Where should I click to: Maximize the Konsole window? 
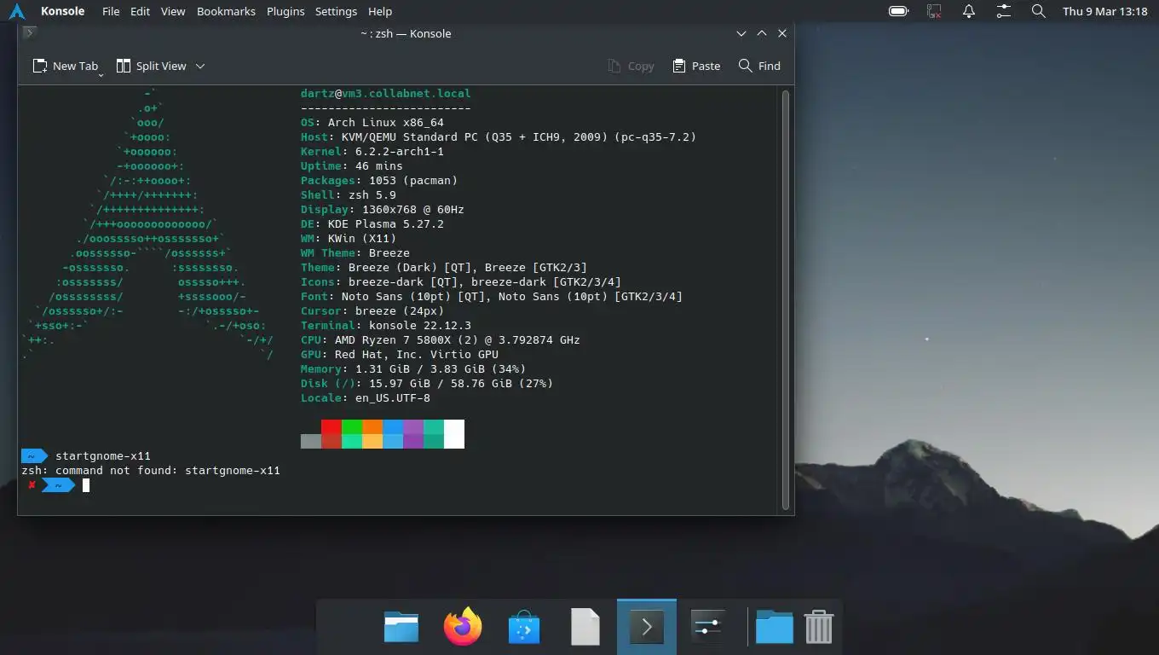click(762, 33)
